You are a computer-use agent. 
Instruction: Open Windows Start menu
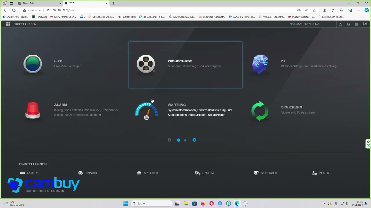coord(126,203)
